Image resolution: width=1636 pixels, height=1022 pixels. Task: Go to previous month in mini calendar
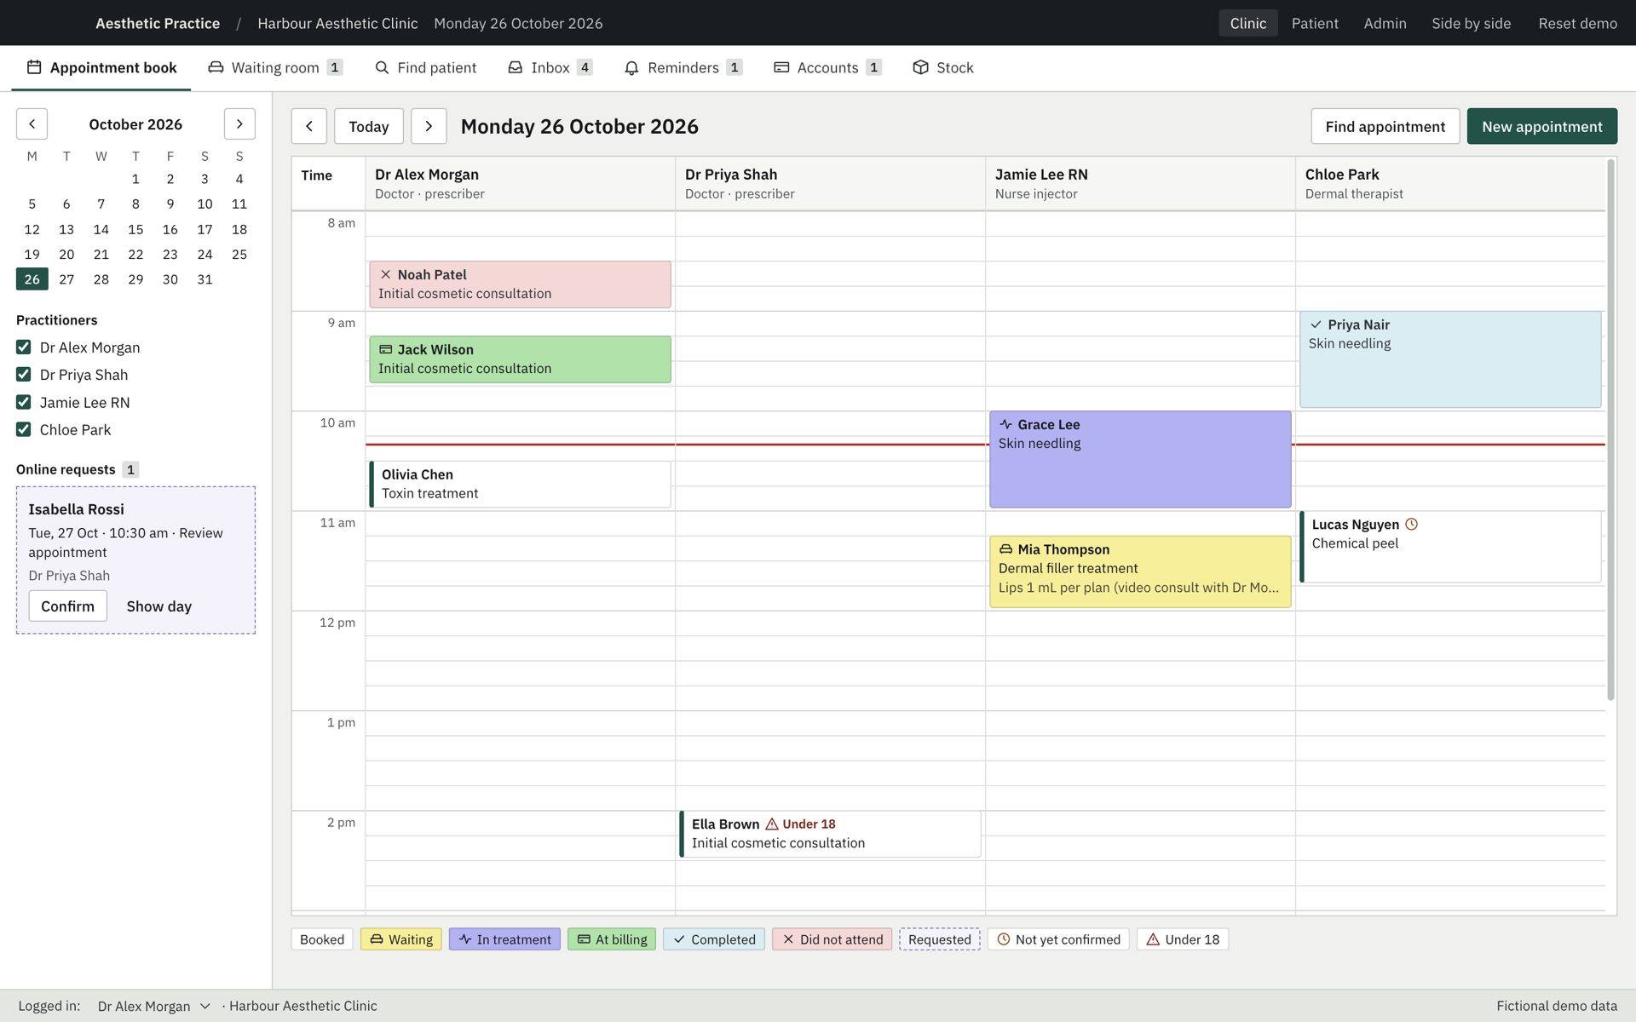[x=32, y=124]
